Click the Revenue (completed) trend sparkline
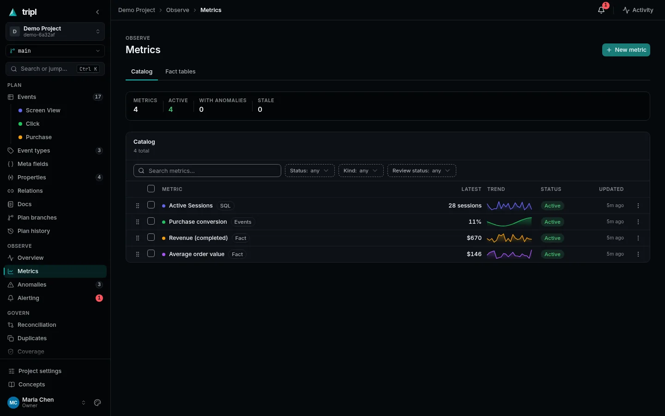 coord(509,238)
